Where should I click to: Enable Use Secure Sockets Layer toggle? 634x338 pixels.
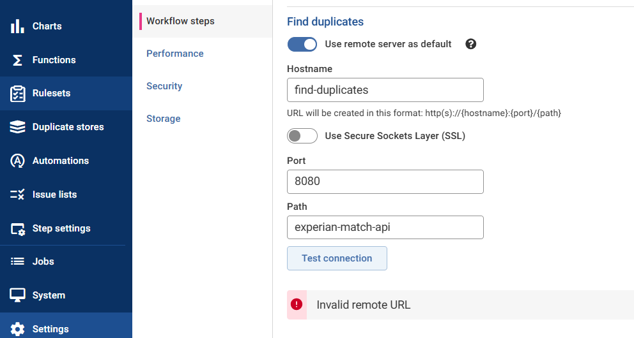[302, 136]
